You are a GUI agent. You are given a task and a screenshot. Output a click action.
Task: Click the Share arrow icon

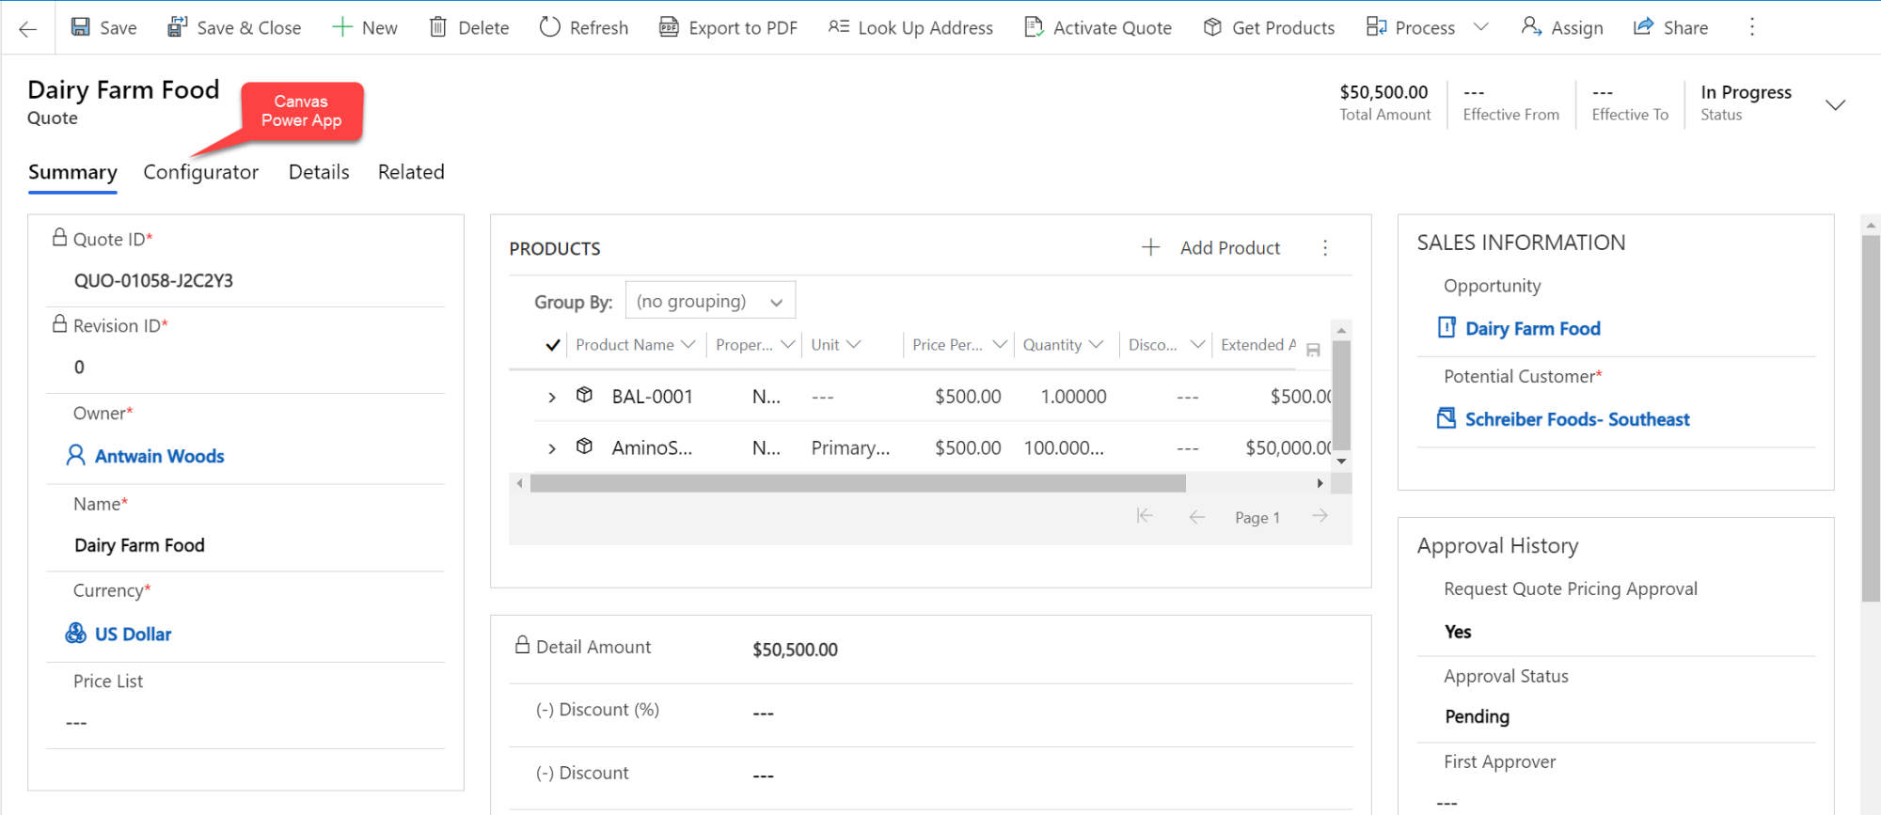[x=1643, y=27]
